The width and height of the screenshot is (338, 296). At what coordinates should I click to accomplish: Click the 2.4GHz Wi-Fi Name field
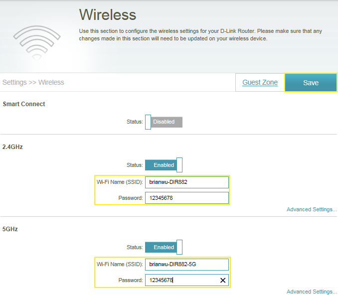point(186,182)
